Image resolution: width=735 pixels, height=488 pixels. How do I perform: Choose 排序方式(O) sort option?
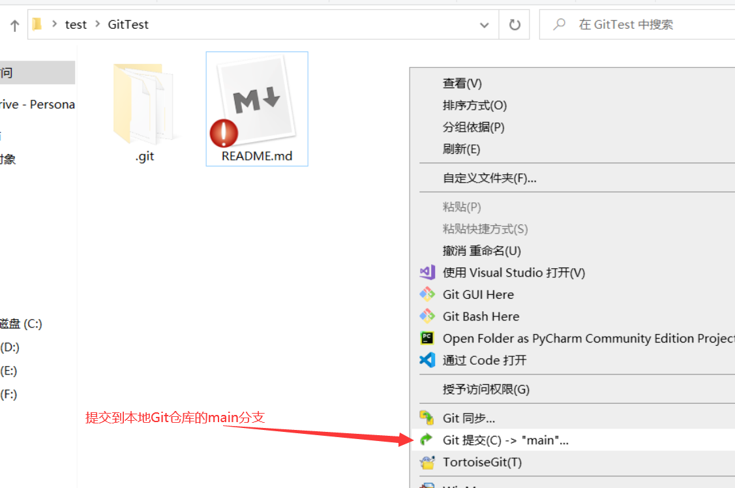click(x=474, y=105)
